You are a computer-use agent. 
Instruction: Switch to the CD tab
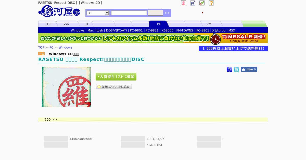[x=86, y=24]
